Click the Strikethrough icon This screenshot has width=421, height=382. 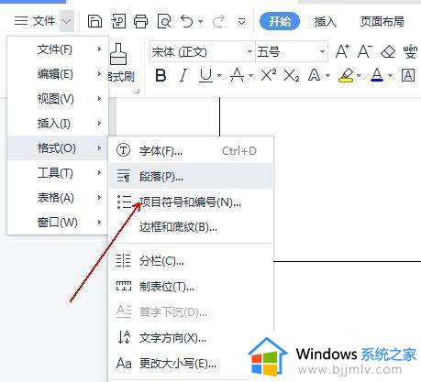coord(238,75)
